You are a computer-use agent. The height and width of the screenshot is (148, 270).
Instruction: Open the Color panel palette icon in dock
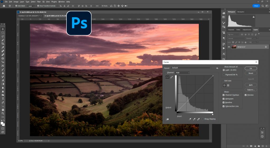[224, 13]
